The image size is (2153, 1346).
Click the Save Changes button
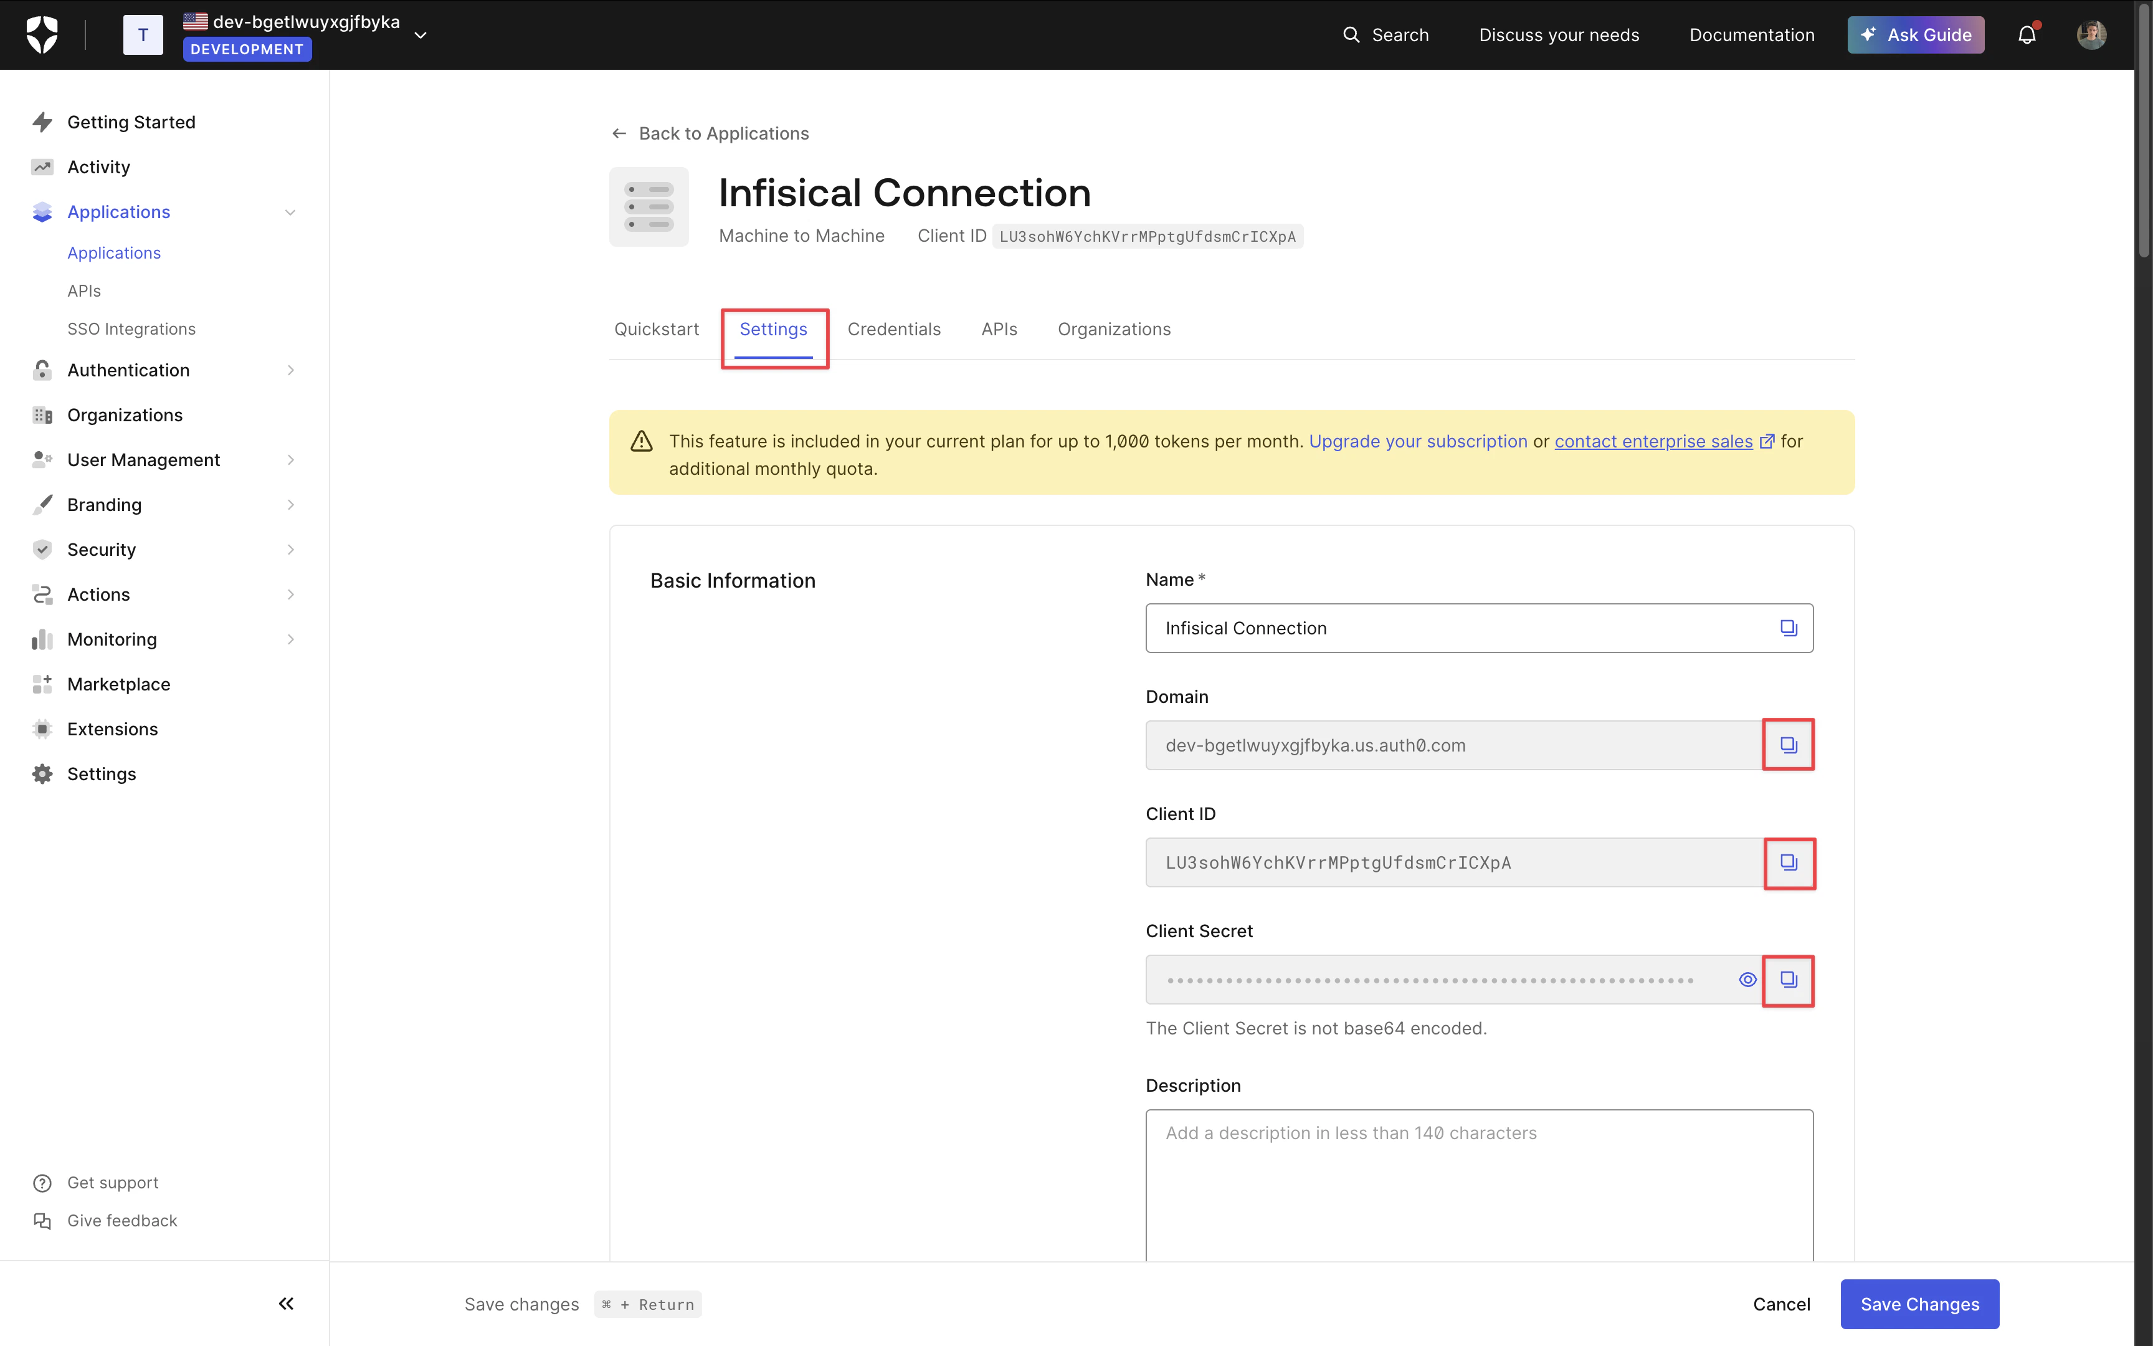[1920, 1303]
